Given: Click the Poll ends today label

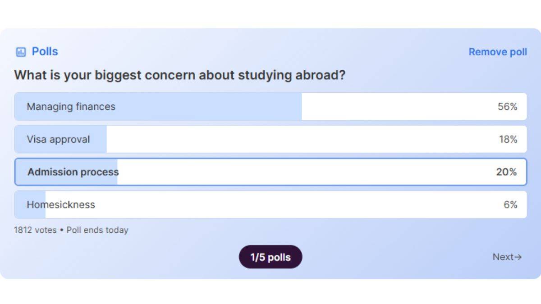Looking at the screenshot, I should coord(97,230).
